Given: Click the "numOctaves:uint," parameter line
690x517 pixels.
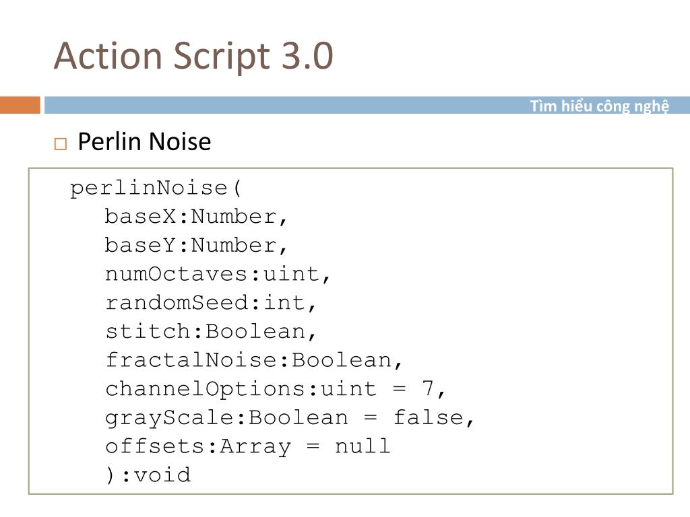Looking at the screenshot, I should pyautogui.click(x=219, y=274).
